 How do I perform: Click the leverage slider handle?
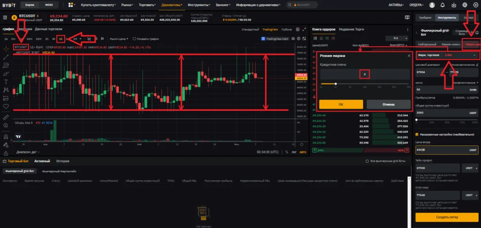pyautogui.click(x=335, y=84)
